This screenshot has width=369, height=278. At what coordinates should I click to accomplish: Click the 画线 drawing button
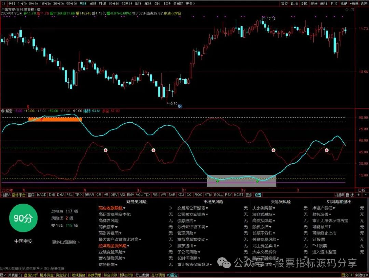pos(324,3)
